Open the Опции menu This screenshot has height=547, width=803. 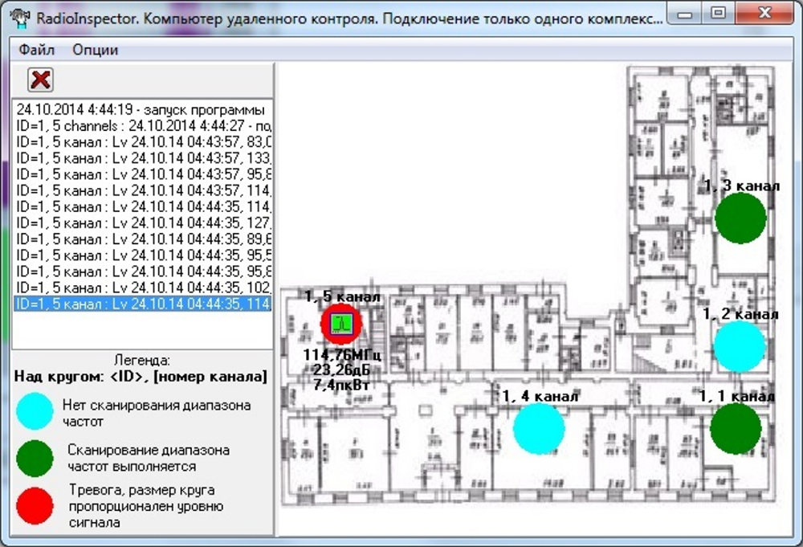(96, 50)
